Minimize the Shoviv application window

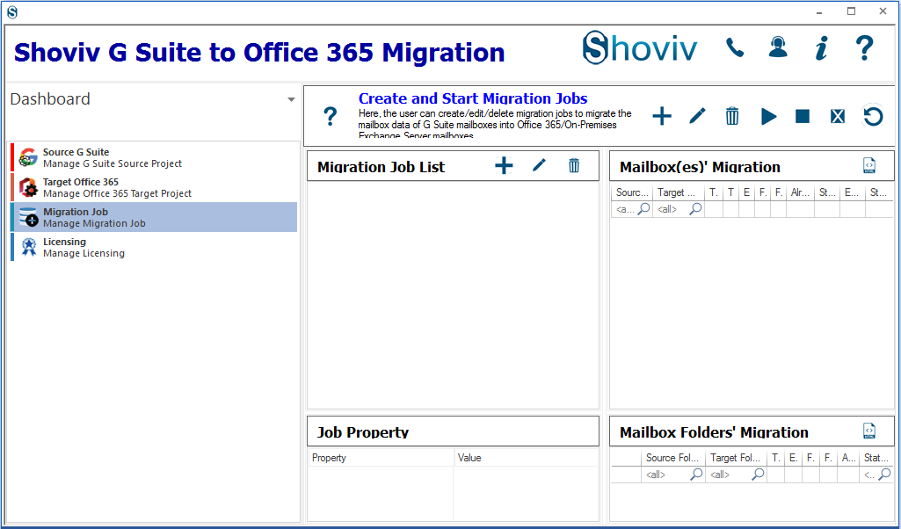tap(820, 11)
